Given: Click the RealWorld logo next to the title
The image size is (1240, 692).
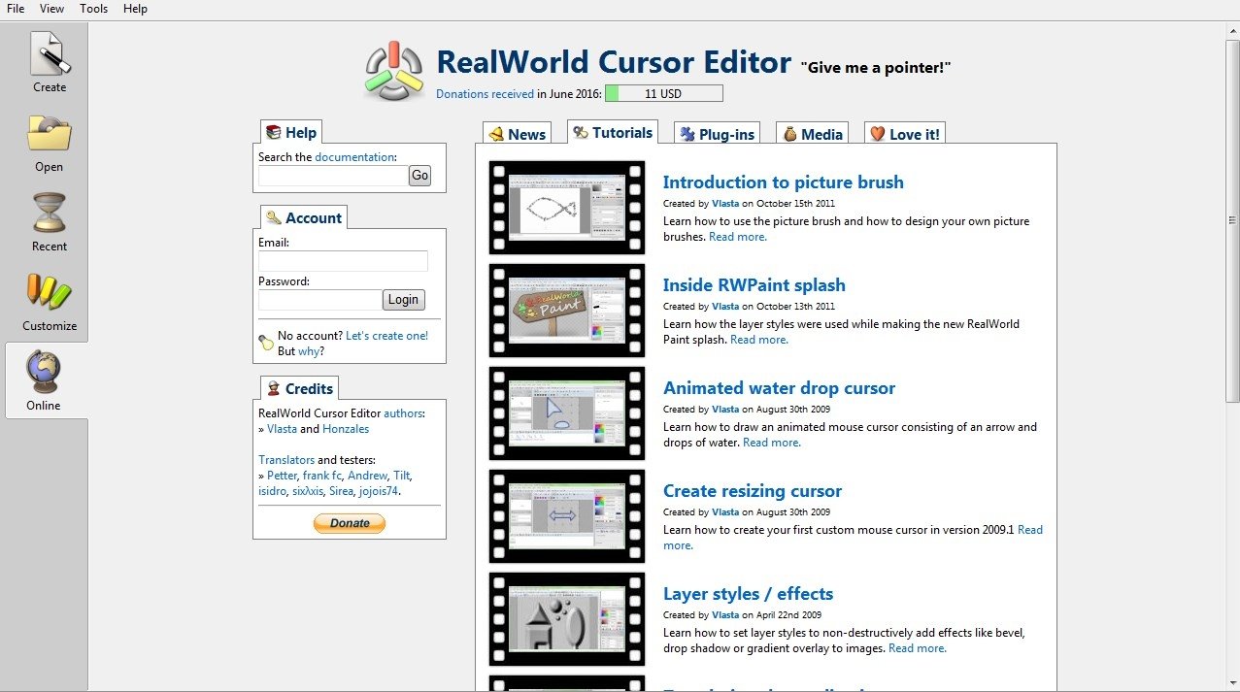Looking at the screenshot, I should [x=394, y=70].
